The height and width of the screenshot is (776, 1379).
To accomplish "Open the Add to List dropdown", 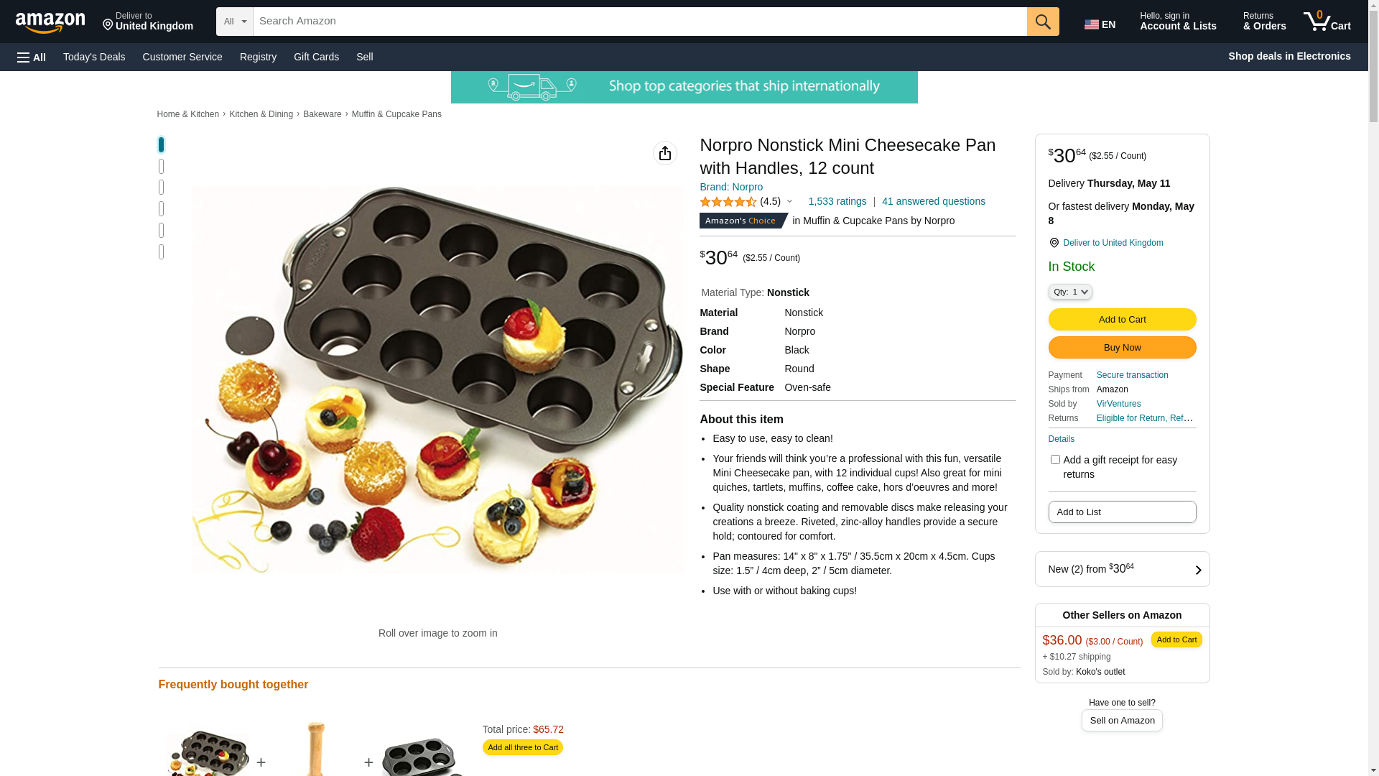I will [x=1122, y=512].
